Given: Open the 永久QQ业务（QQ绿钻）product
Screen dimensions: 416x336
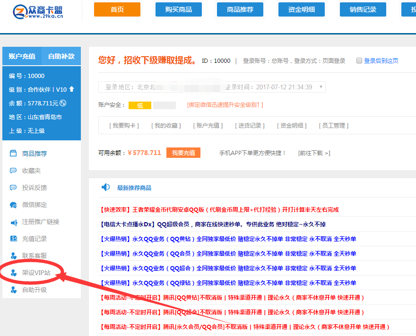Looking at the screenshot, I should (x=228, y=283).
